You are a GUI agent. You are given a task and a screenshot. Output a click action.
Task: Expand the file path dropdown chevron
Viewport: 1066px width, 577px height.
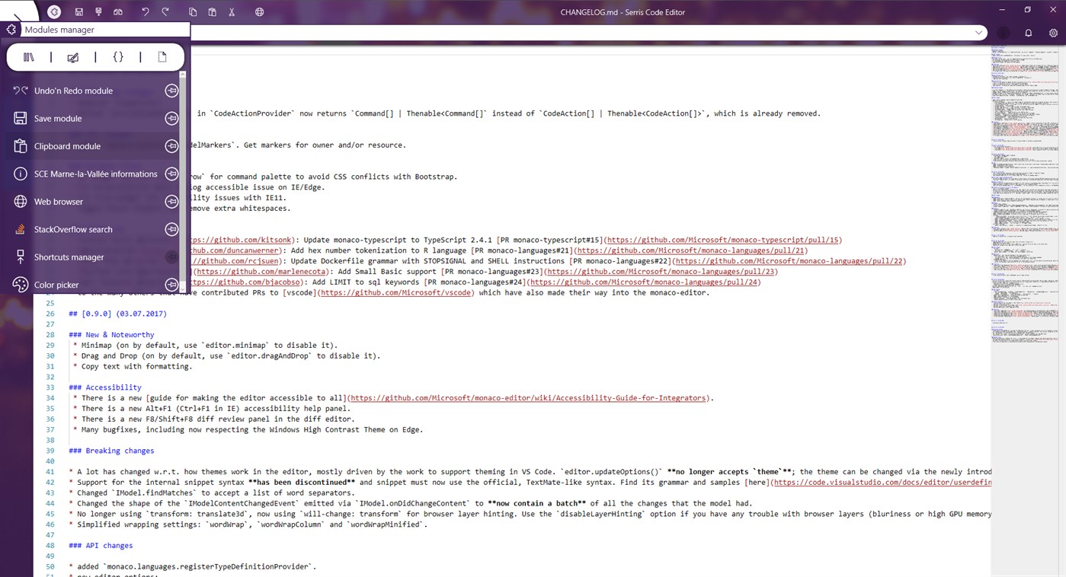[978, 33]
